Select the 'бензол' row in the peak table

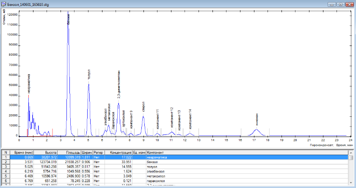coord(153,162)
